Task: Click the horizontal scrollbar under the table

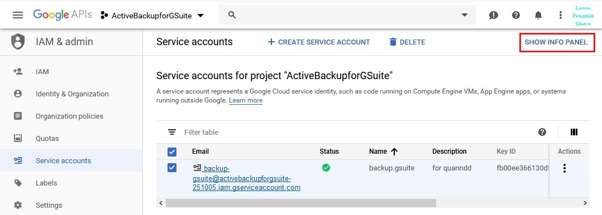Action: [301, 203]
